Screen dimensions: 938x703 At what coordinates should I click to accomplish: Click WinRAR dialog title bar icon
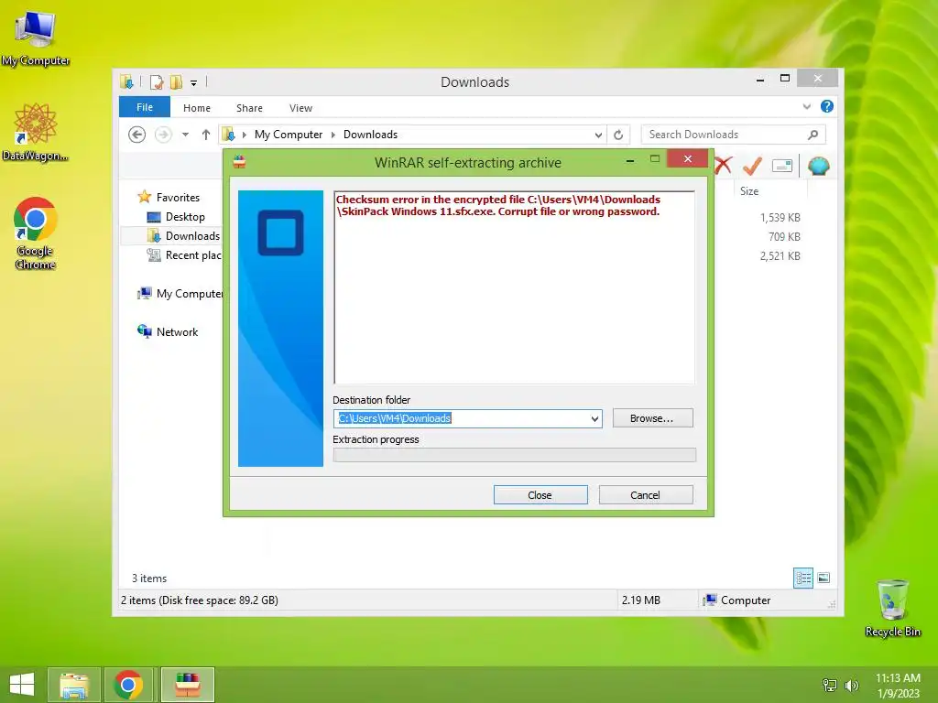239,162
